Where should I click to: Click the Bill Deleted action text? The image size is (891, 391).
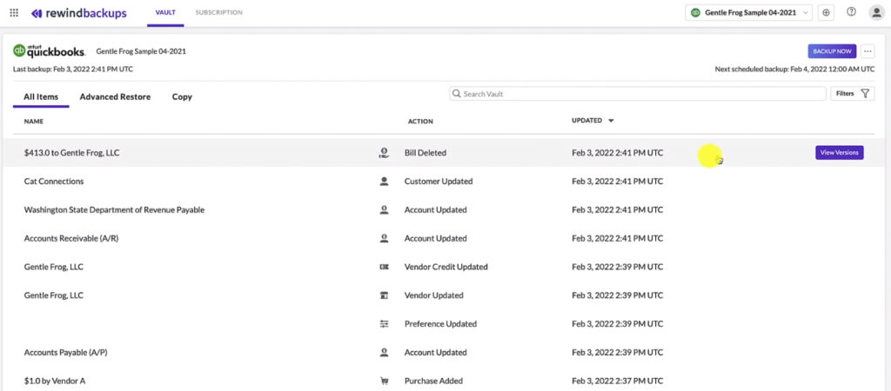pos(425,153)
